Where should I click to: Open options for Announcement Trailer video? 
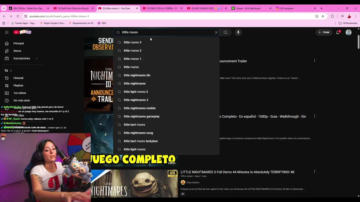[x=314, y=61]
